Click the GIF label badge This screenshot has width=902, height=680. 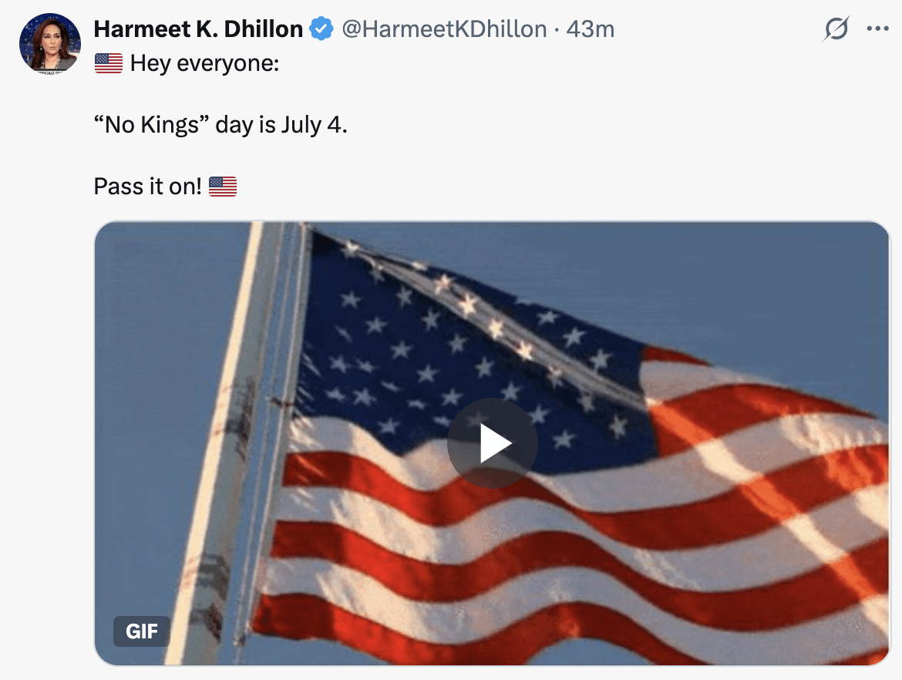(142, 631)
